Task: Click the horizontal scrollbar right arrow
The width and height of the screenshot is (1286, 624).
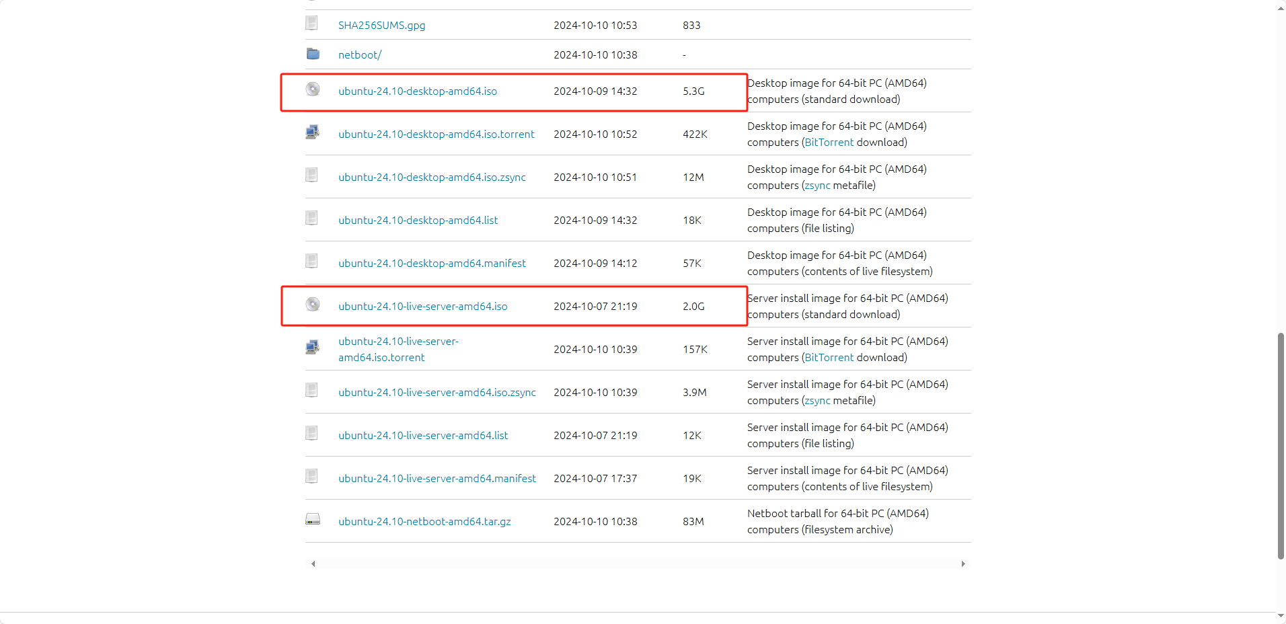Action: (963, 564)
